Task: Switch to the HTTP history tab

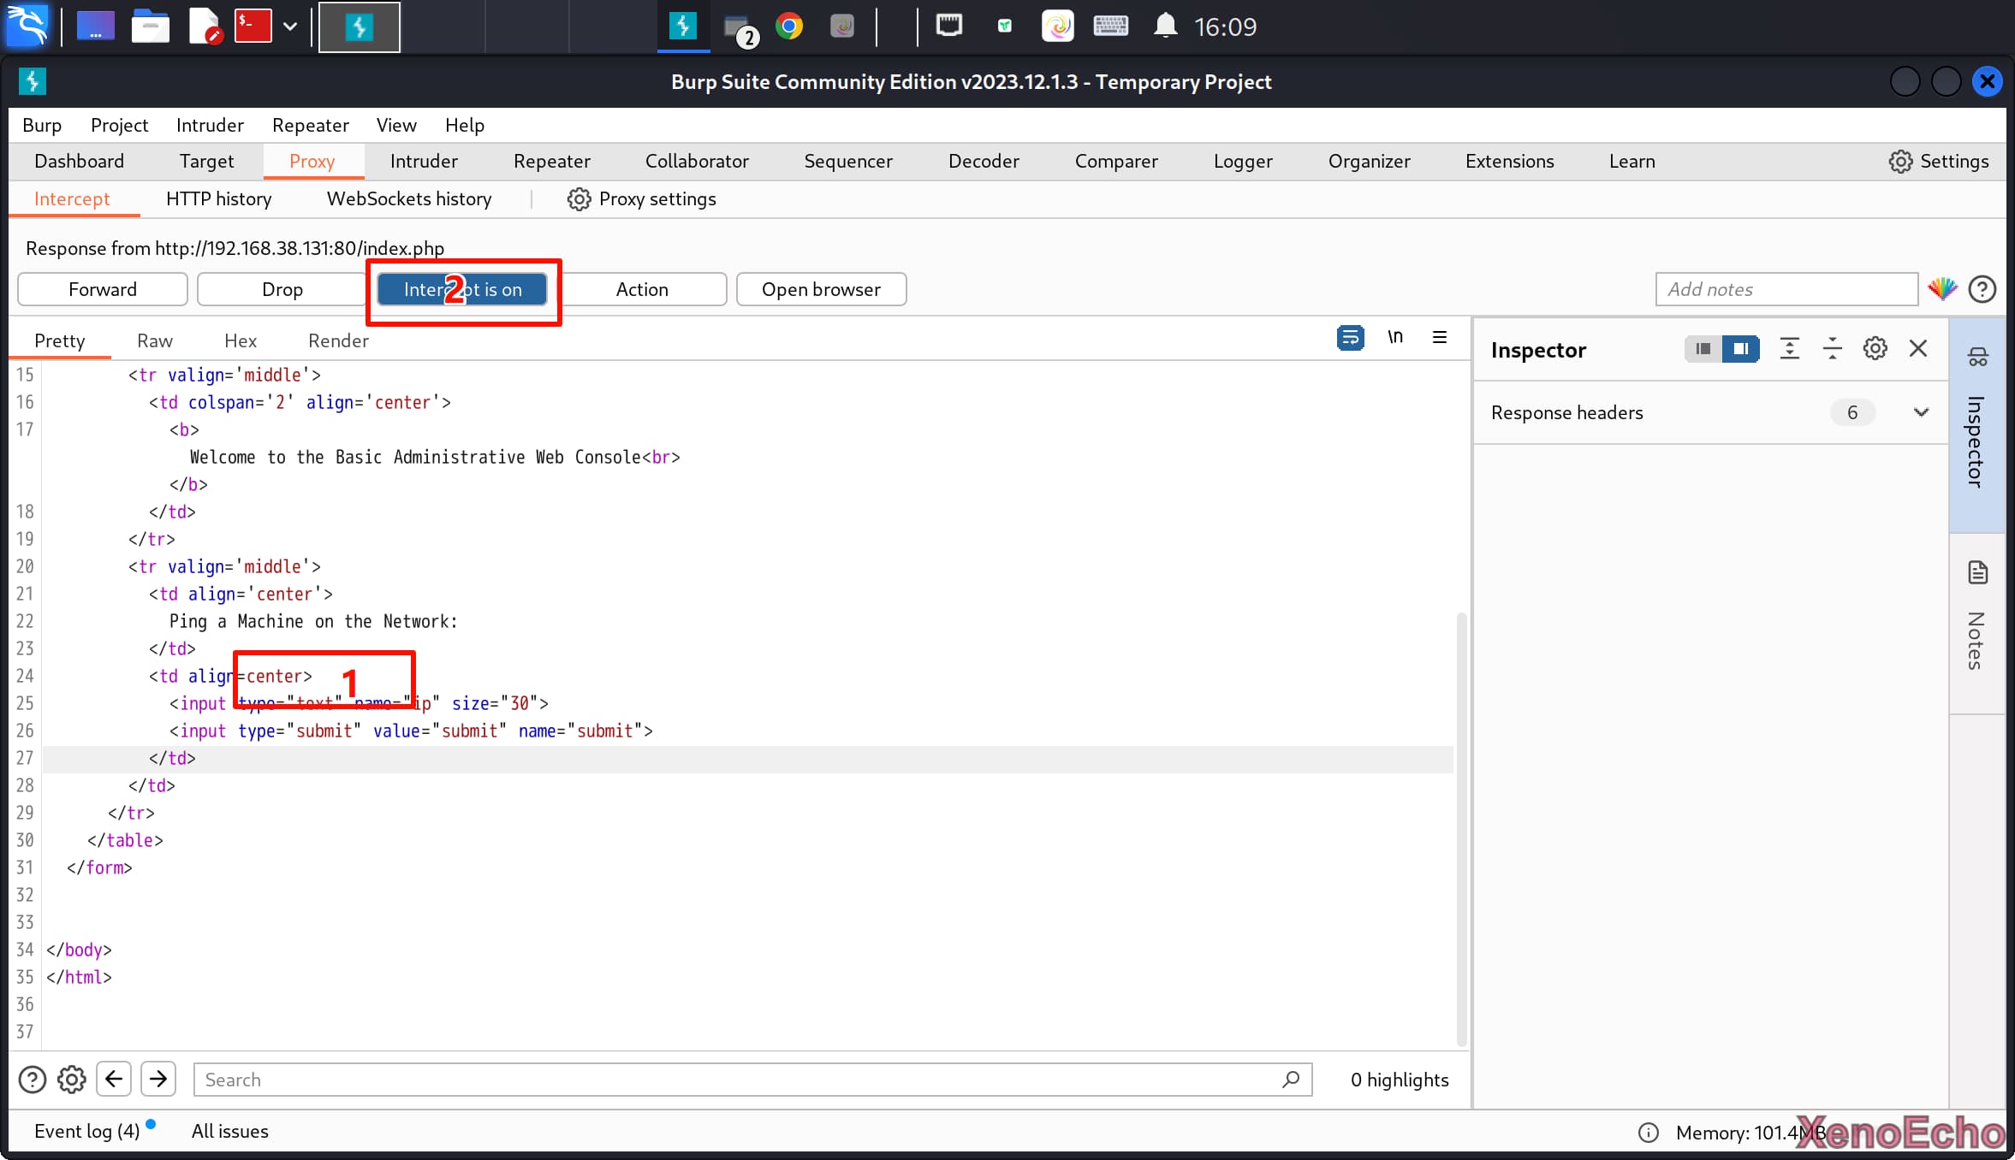Action: click(218, 198)
